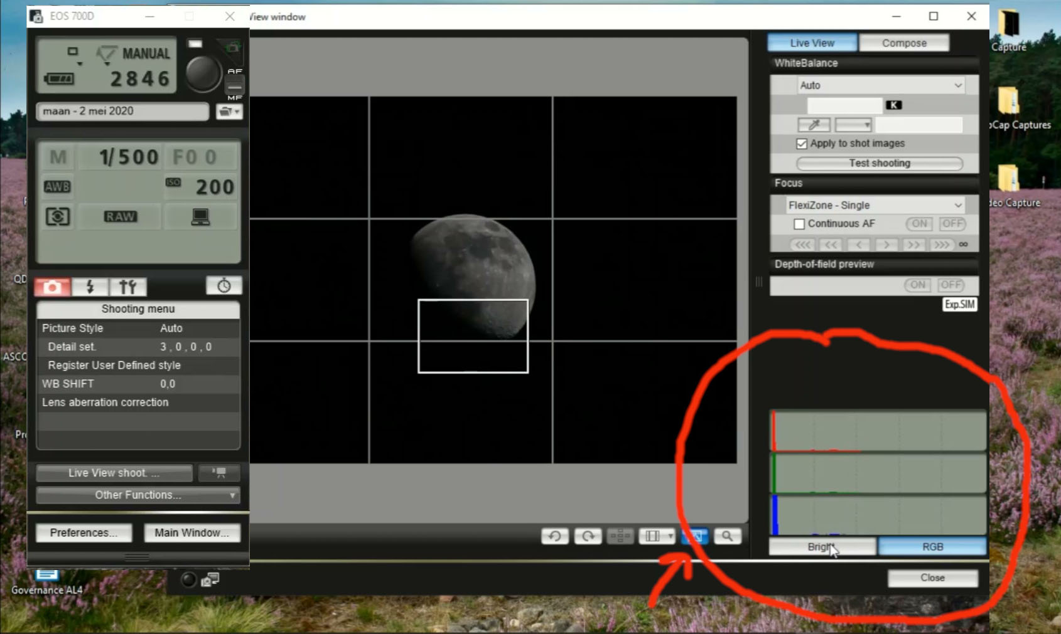Click the white balance eyedropper tool
Viewport: 1061px width, 634px height.
814,125
